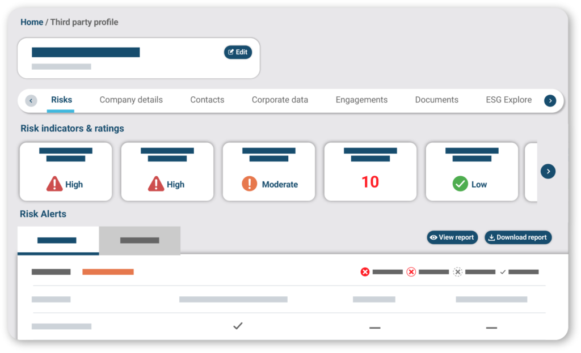
Task: Click the Download report button
Action: pos(517,237)
